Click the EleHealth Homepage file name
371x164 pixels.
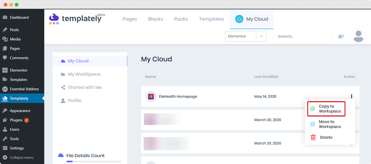pos(178,97)
